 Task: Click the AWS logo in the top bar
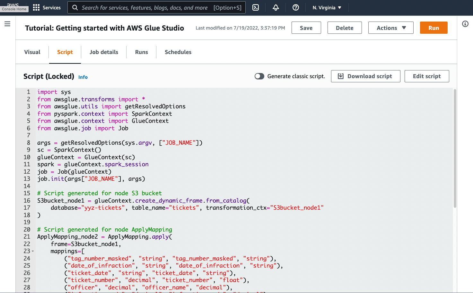click(13, 5)
